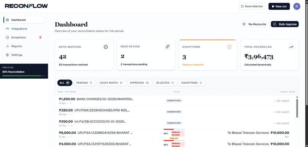The height and width of the screenshot is (147, 308).
Task: Switch to the REJECTED tab
Action: [x=165, y=83]
